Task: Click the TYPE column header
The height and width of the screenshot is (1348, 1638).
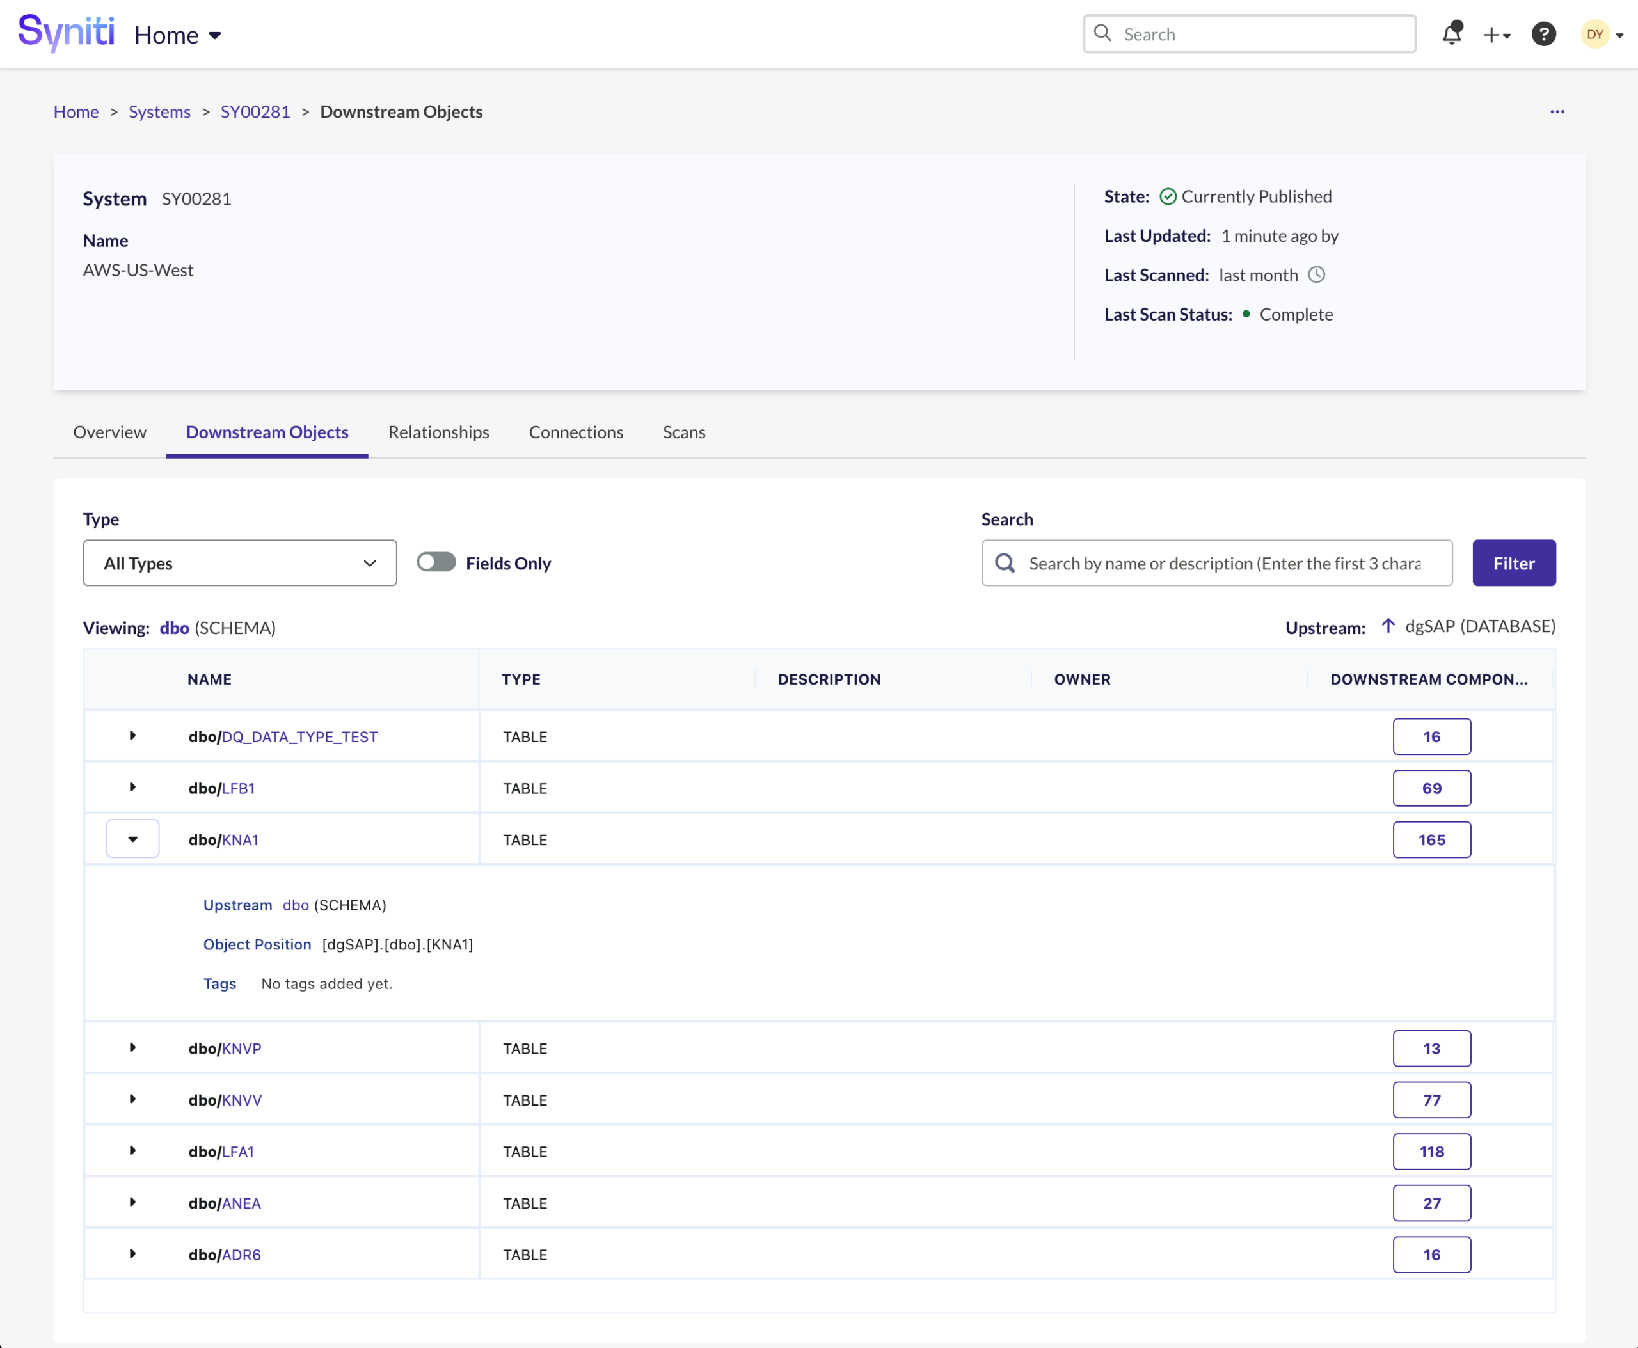Action: pyautogui.click(x=521, y=679)
